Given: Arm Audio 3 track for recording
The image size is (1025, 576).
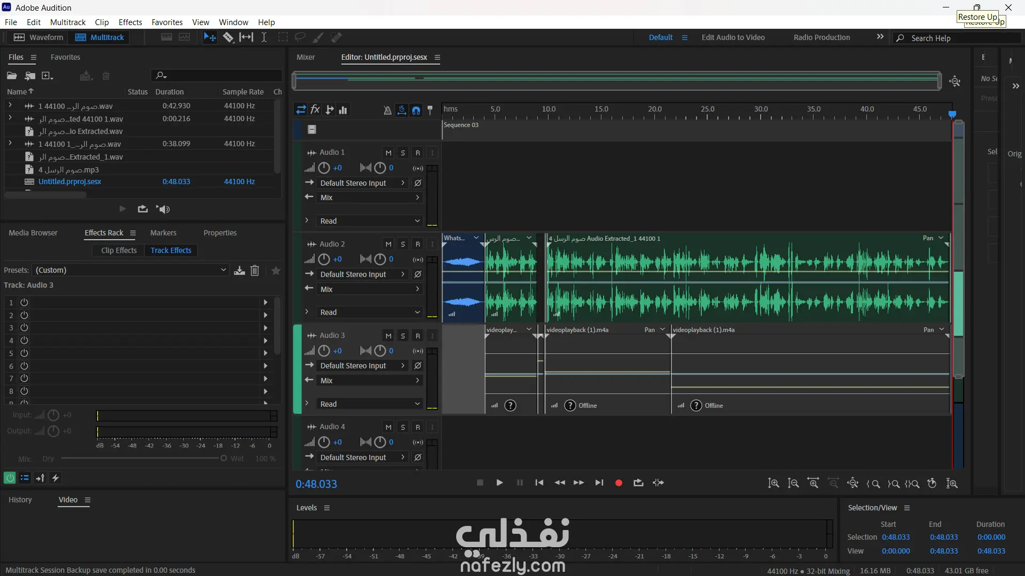Looking at the screenshot, I should tap(418, 336).
